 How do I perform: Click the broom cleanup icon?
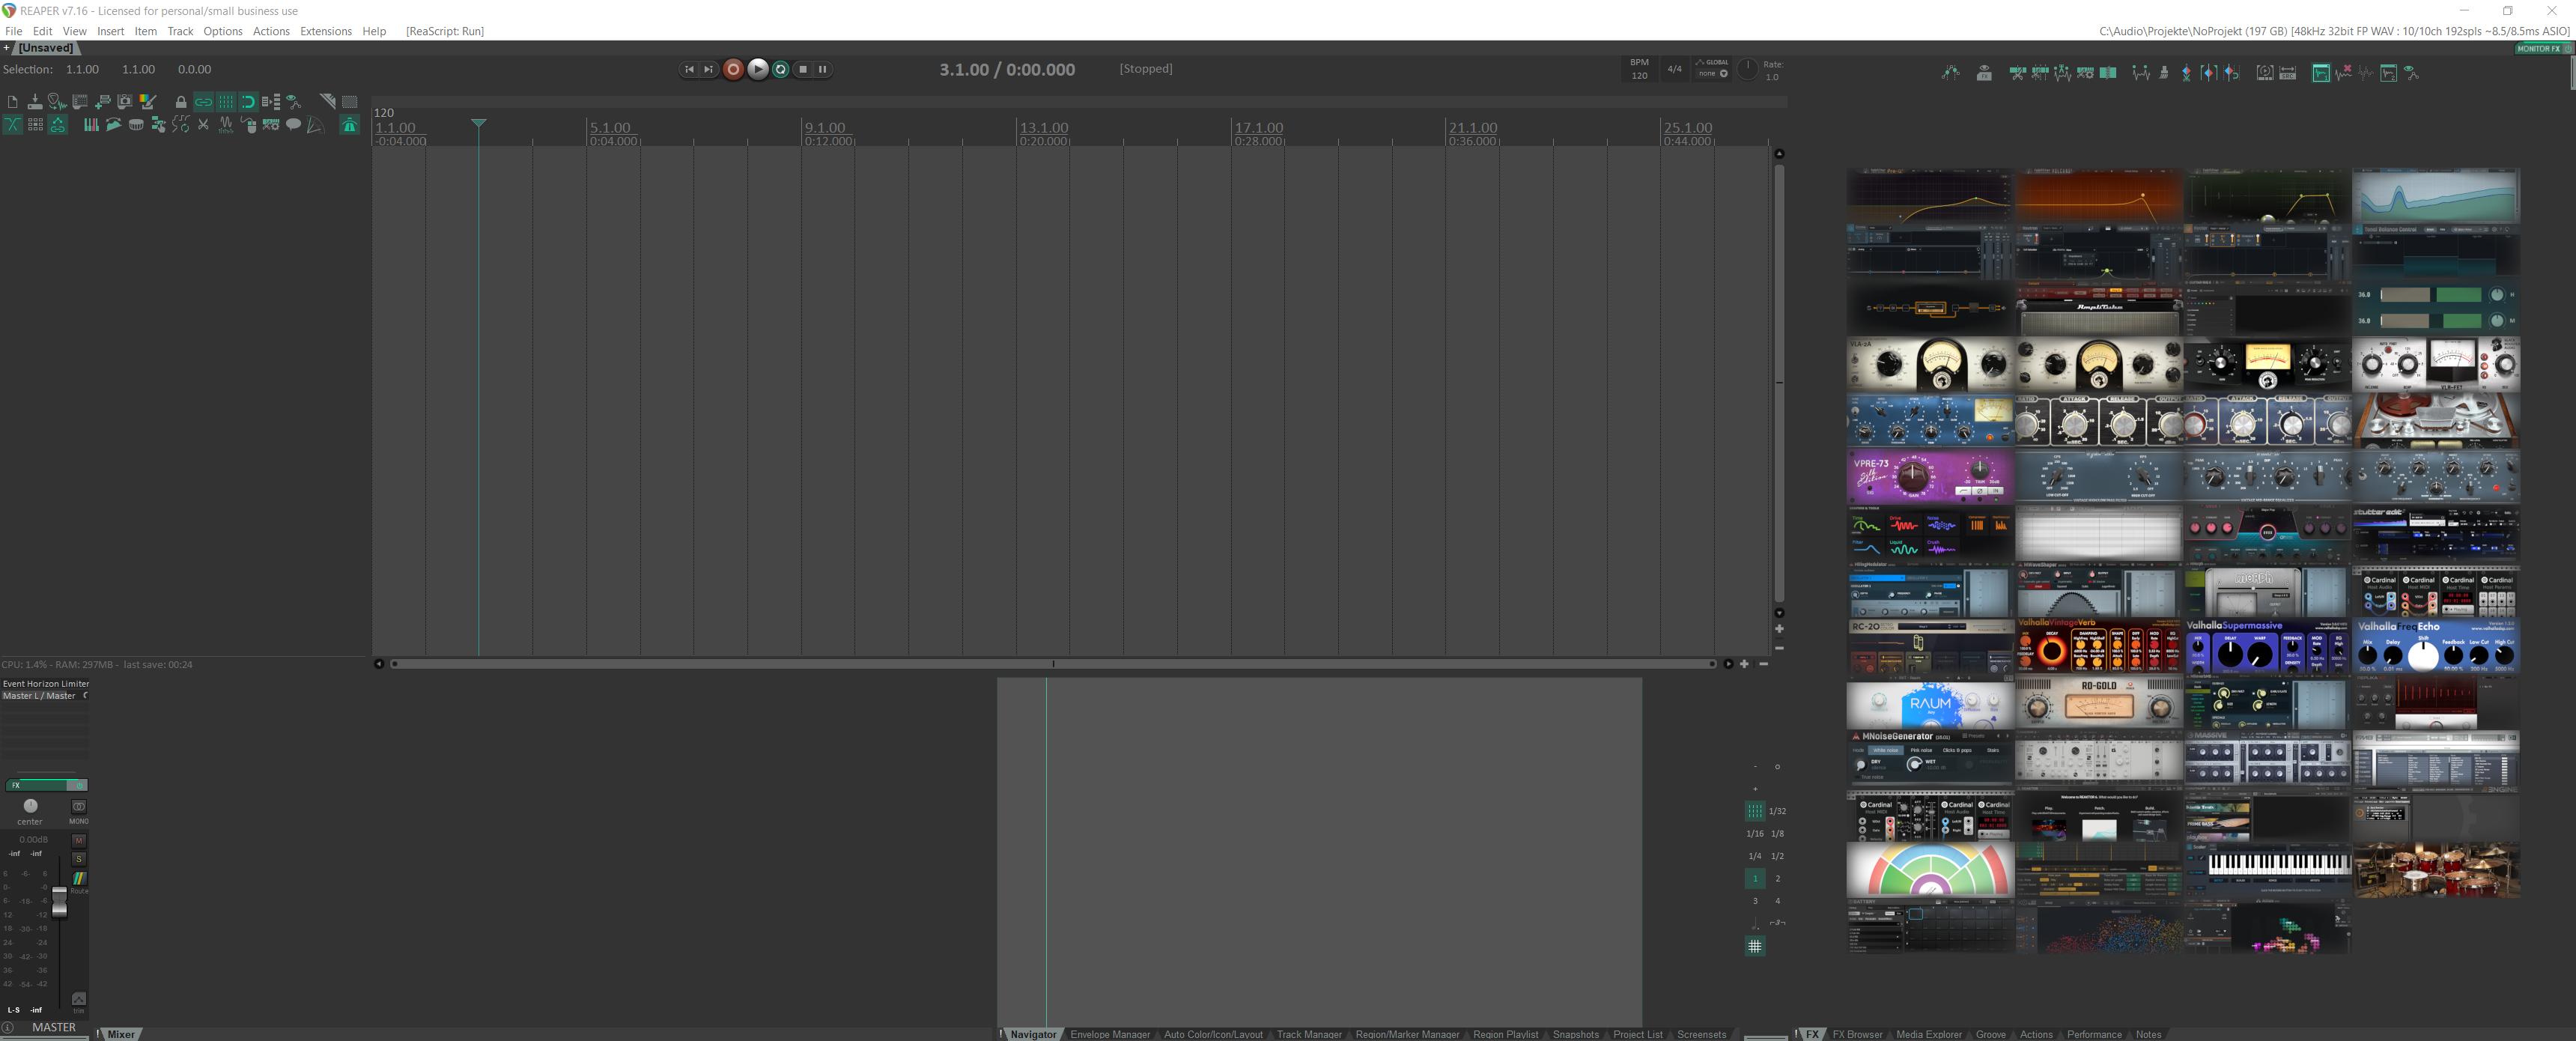[x=2164, y=73]
